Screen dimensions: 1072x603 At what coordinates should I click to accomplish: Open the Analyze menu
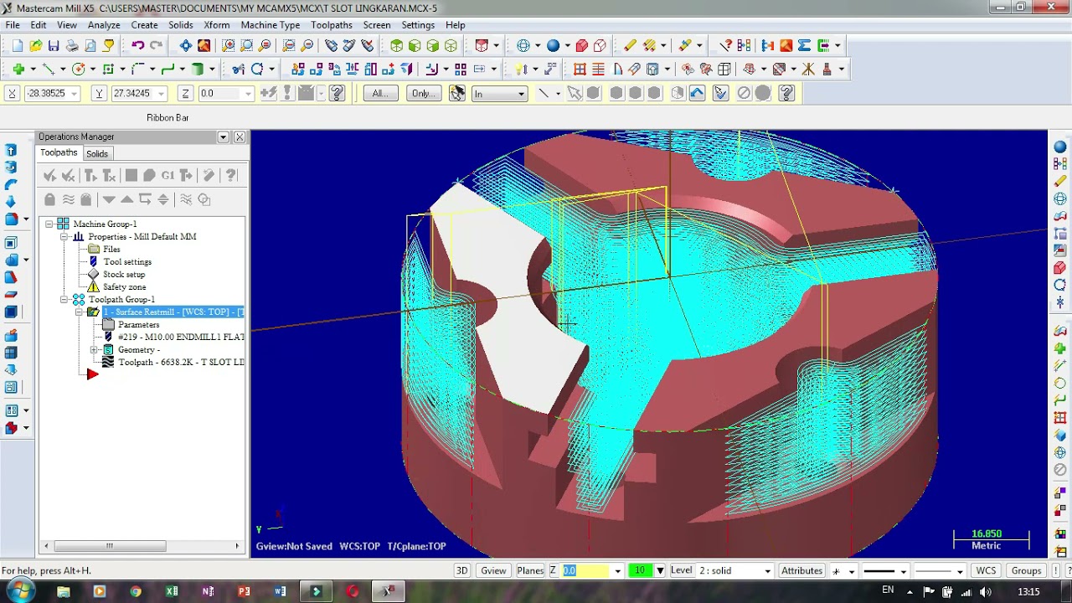(x=104, y=25)
